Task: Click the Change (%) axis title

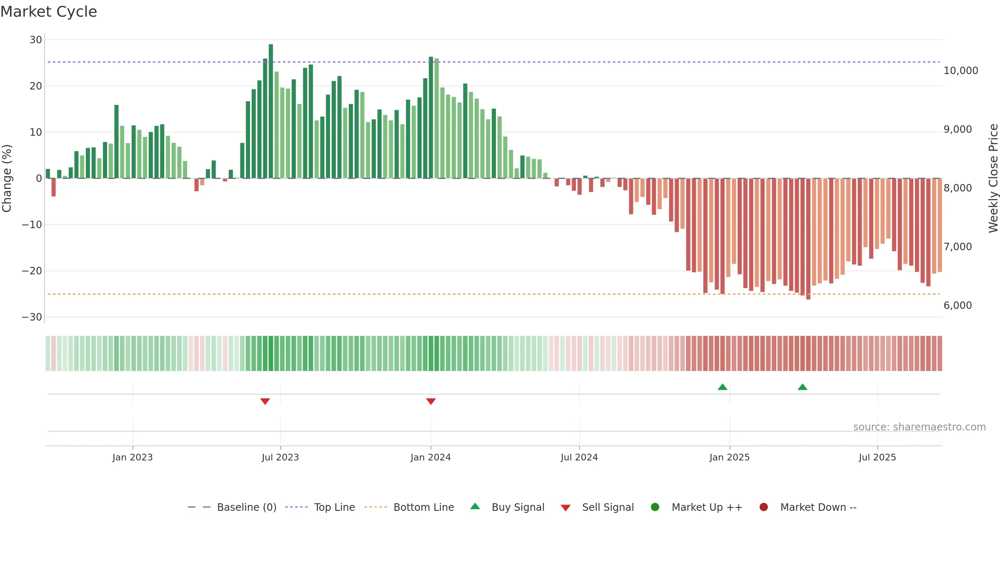Action: (x=7, y=178)
